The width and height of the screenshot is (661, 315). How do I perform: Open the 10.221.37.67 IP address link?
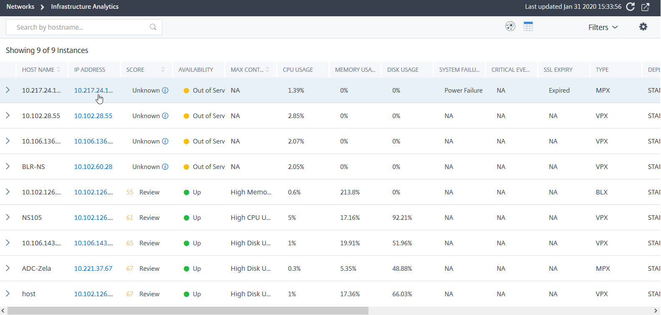click(x=93, y=268)
